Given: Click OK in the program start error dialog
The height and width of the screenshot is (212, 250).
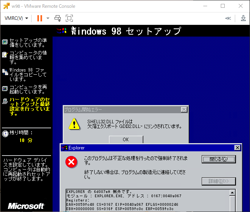Looking at the screenshot, I should (126, 139).
